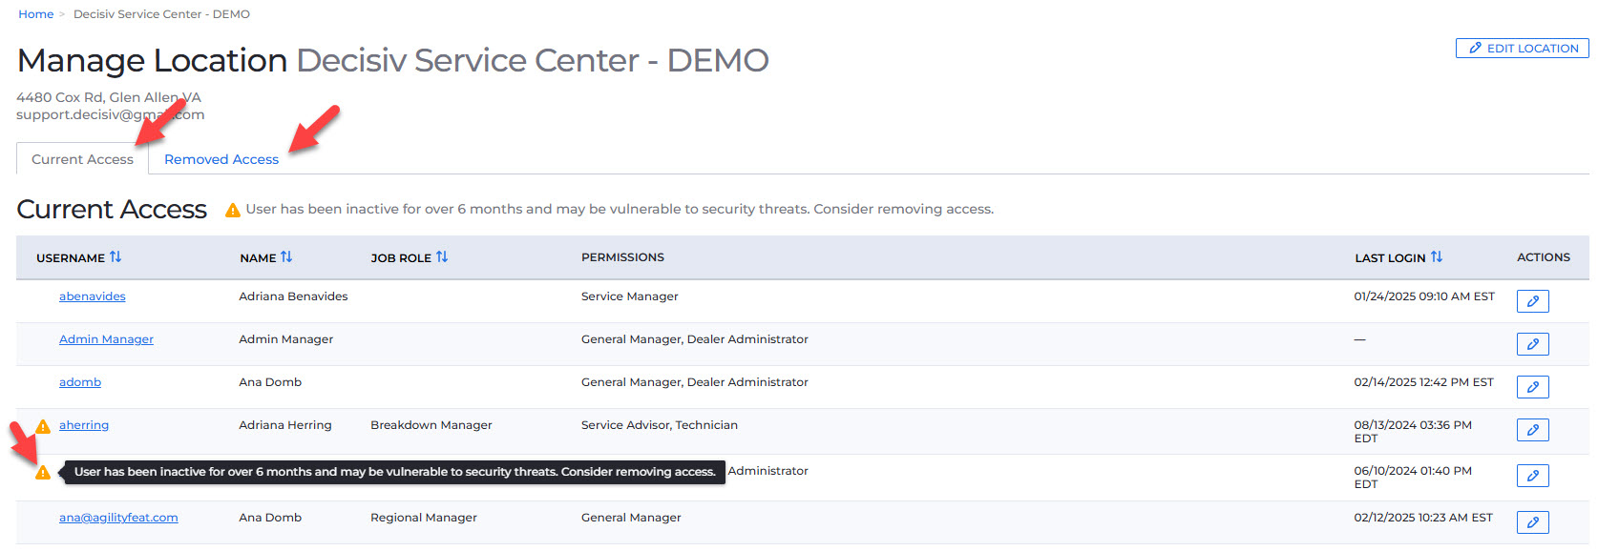Click the pencil icon in Admin Manager row
Image resolution: width=1598 pixels, height=551 pixels.
(1532, 344)
